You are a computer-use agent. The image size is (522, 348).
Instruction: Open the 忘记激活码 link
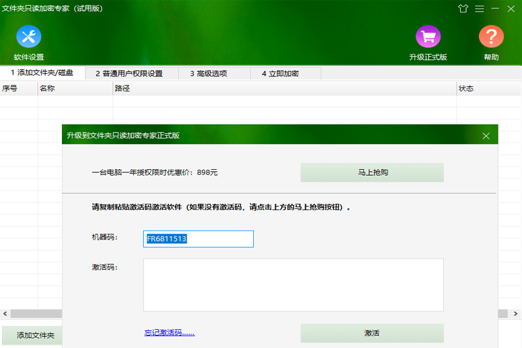[x=170, y=332]
